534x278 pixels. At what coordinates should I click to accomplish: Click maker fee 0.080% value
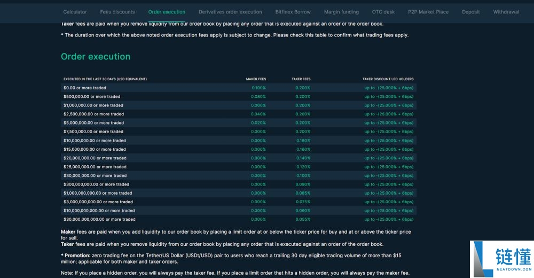[x=258, y=97]
